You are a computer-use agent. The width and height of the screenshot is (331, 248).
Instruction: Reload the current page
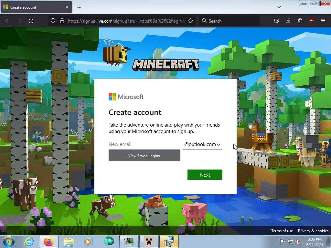click(31, 21)
